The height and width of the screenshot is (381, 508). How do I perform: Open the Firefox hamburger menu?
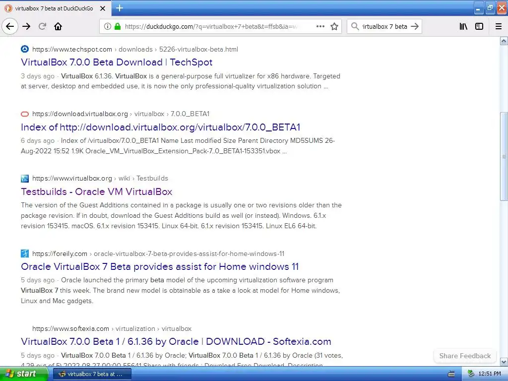point(499,26)
